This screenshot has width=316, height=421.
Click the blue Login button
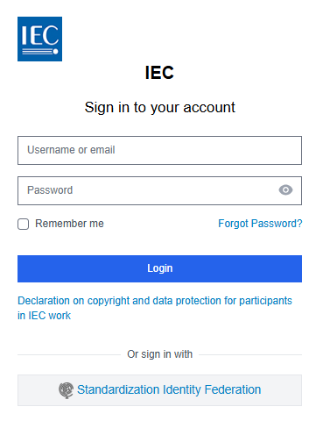[x=159, y=268]
